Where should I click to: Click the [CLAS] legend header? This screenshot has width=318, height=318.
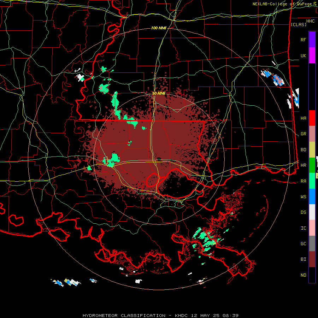pos(299,24)
